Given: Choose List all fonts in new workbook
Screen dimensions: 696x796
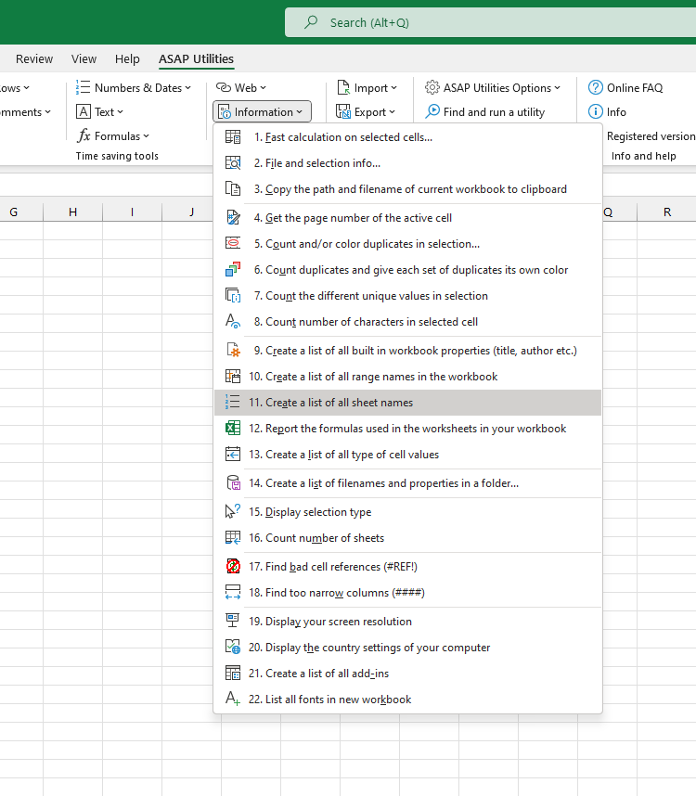Looking at the screenshot, I should click(407, 699).
